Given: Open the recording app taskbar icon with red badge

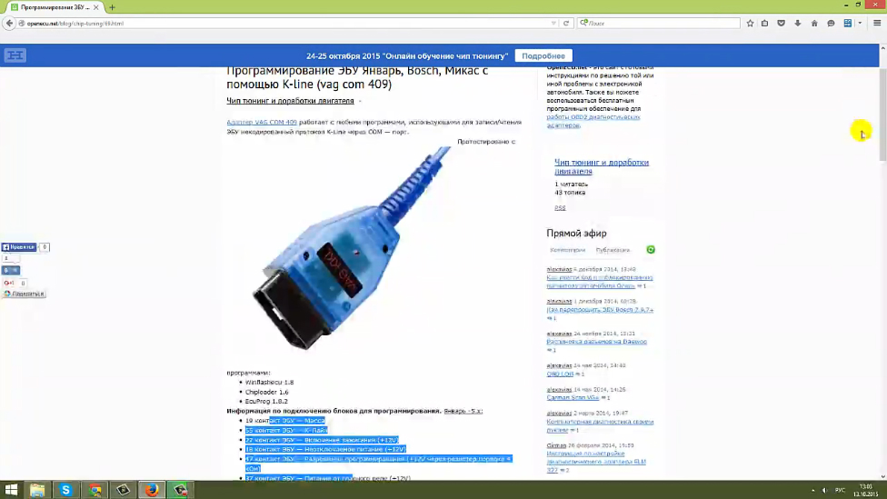Looking at the screenshot, I should coord(180,490).
